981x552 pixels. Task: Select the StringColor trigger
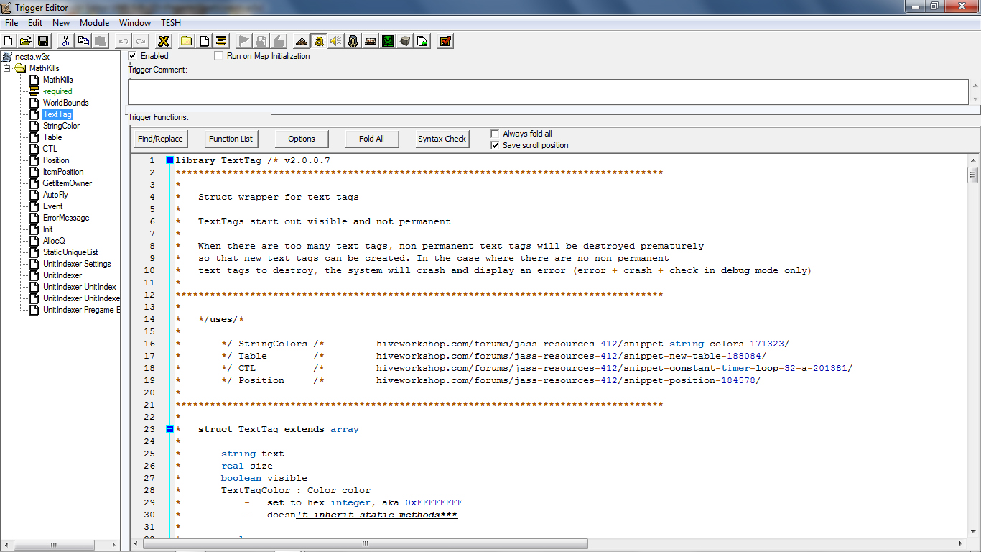61,126
